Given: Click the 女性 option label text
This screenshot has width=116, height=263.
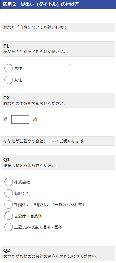Looking at the screenshot, I should tap(18, 80).
